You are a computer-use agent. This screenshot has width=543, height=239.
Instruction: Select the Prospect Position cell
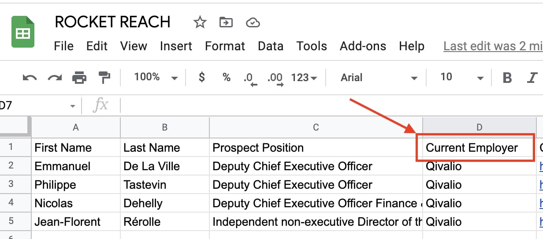tap(316, 147)
